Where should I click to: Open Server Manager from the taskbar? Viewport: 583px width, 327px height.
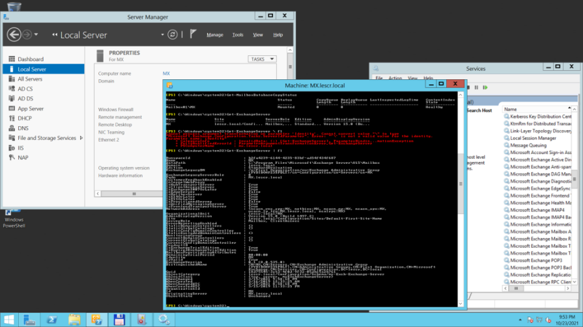(29, 320)
